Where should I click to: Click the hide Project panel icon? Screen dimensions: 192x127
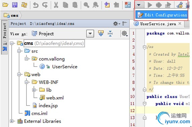(125, 23)
